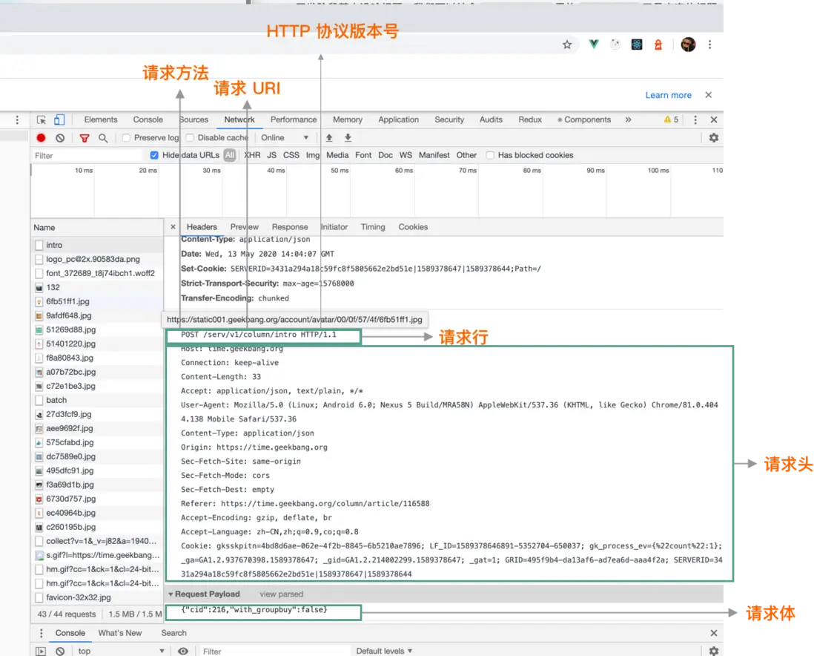Open the Response tab in details
The width and height of the screenshot is (814, 656).
tap(290, 226)
